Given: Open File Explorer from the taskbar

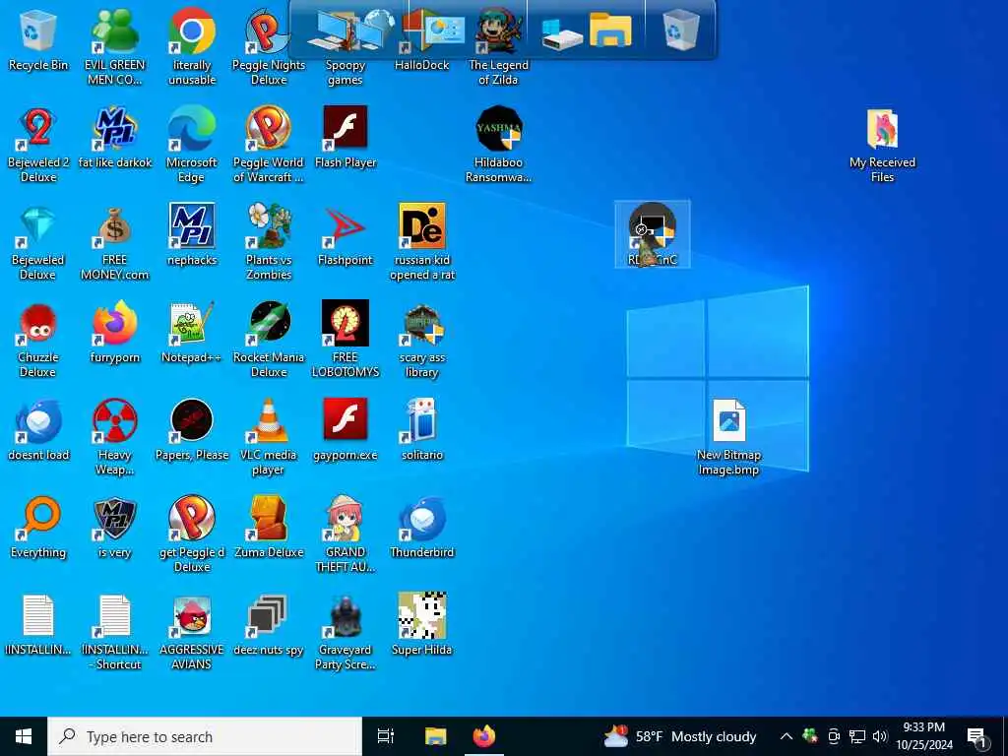Looking at the screenshot, I should click(x=435, y=736).
